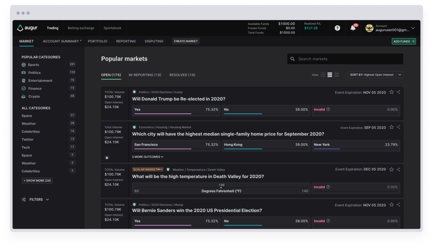This screenshot has height=247, width=433.
Task: Click the Crypto category icon in sidebar
Action: coord(24,96)
